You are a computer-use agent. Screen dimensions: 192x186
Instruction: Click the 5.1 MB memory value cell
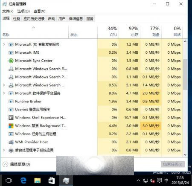point(130,85)
